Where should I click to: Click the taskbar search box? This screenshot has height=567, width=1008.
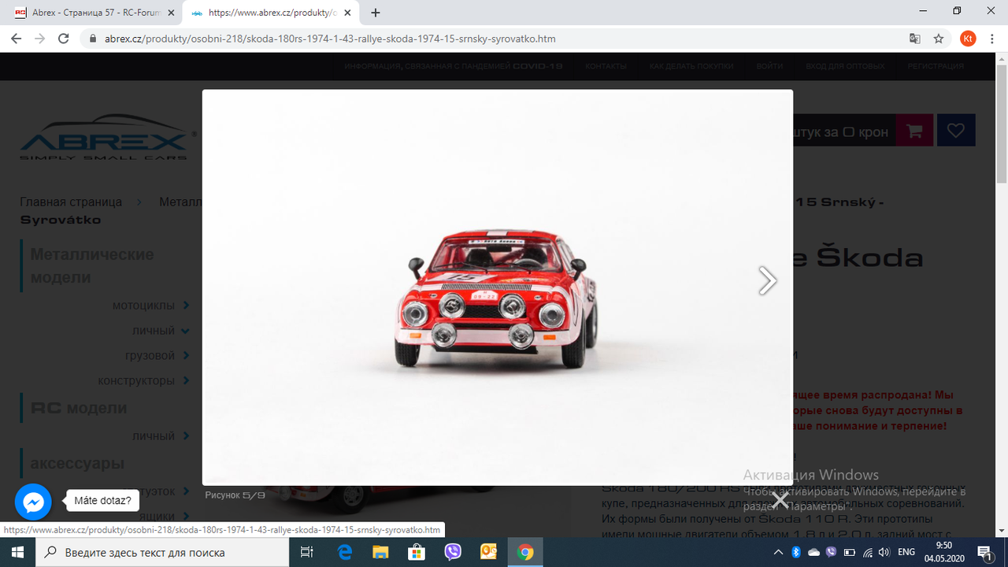162,552
